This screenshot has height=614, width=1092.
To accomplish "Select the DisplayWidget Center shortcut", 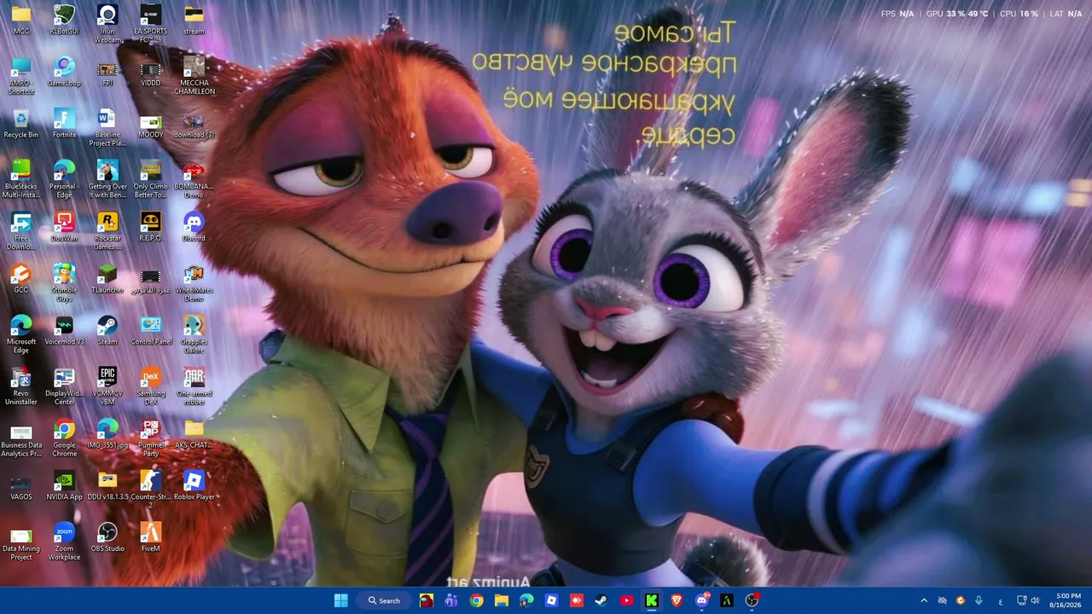I will (64, 387).
